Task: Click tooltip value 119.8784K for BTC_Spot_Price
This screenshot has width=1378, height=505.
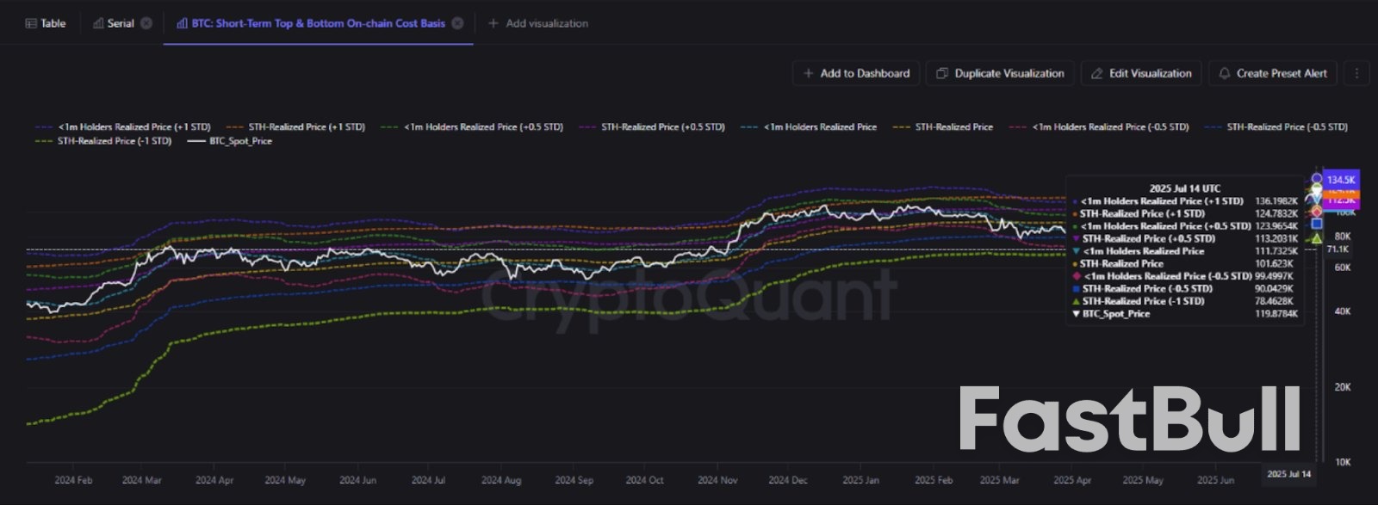Action: (1276, 314)
